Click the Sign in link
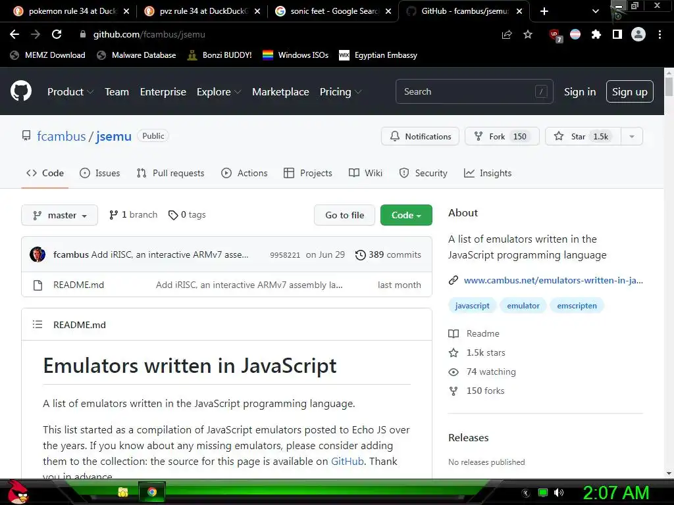This screenshot has height=505, width=674. (x=579, y=91)
